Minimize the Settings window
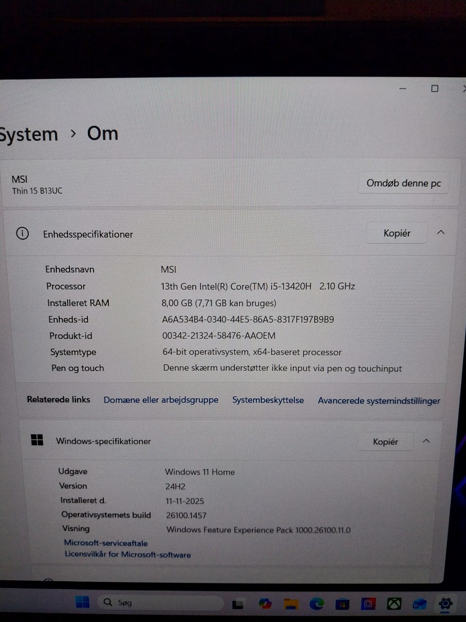This screenshot has width=466, height=622. (x=402, y=88)
